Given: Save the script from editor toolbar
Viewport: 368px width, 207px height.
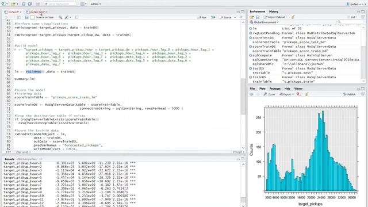Looking at the screenshot, I should point(26,17).
